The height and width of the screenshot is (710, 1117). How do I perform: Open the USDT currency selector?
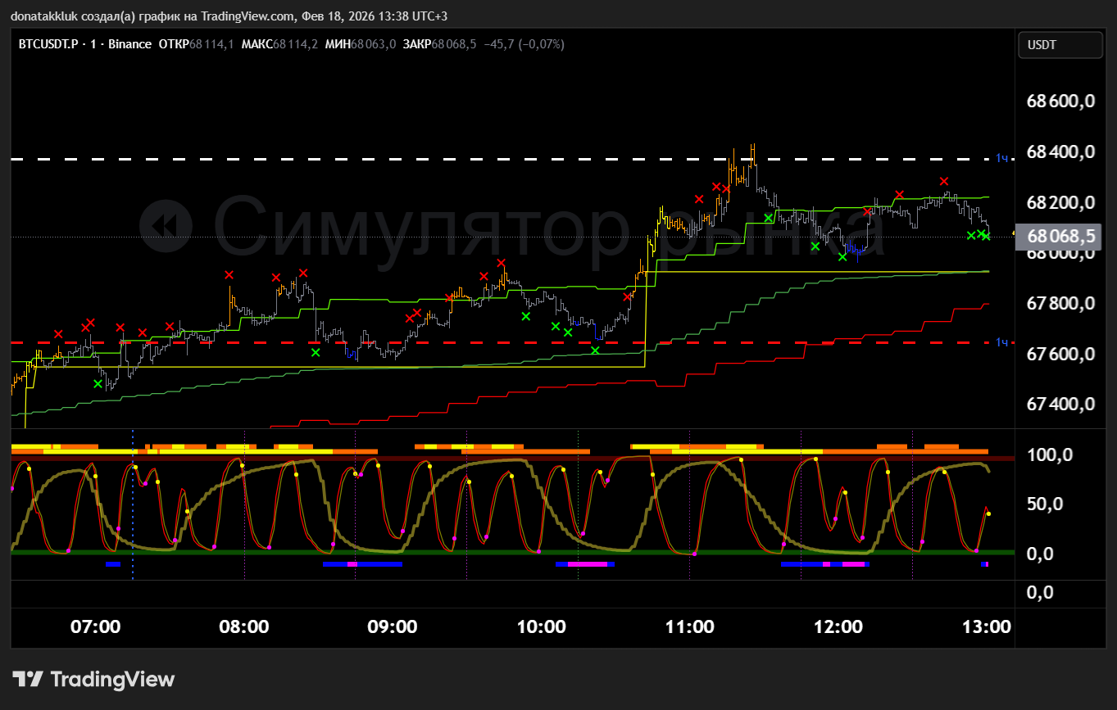[x=1059, y=45]
